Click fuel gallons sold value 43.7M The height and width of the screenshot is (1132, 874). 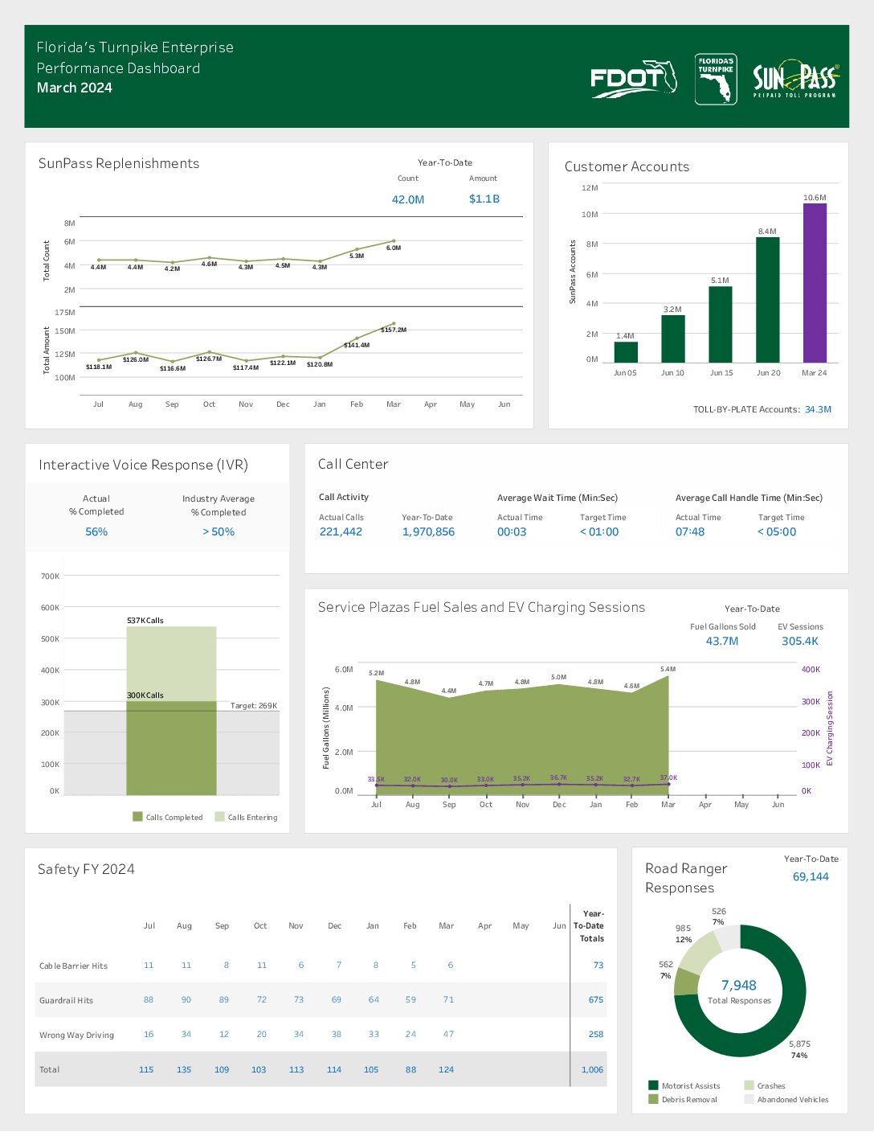coord(722,641)
